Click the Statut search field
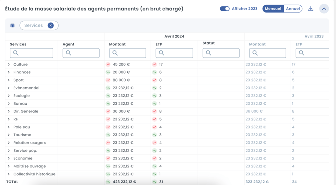The width and height of the screenshot is (336, 185). pos(221,53)
